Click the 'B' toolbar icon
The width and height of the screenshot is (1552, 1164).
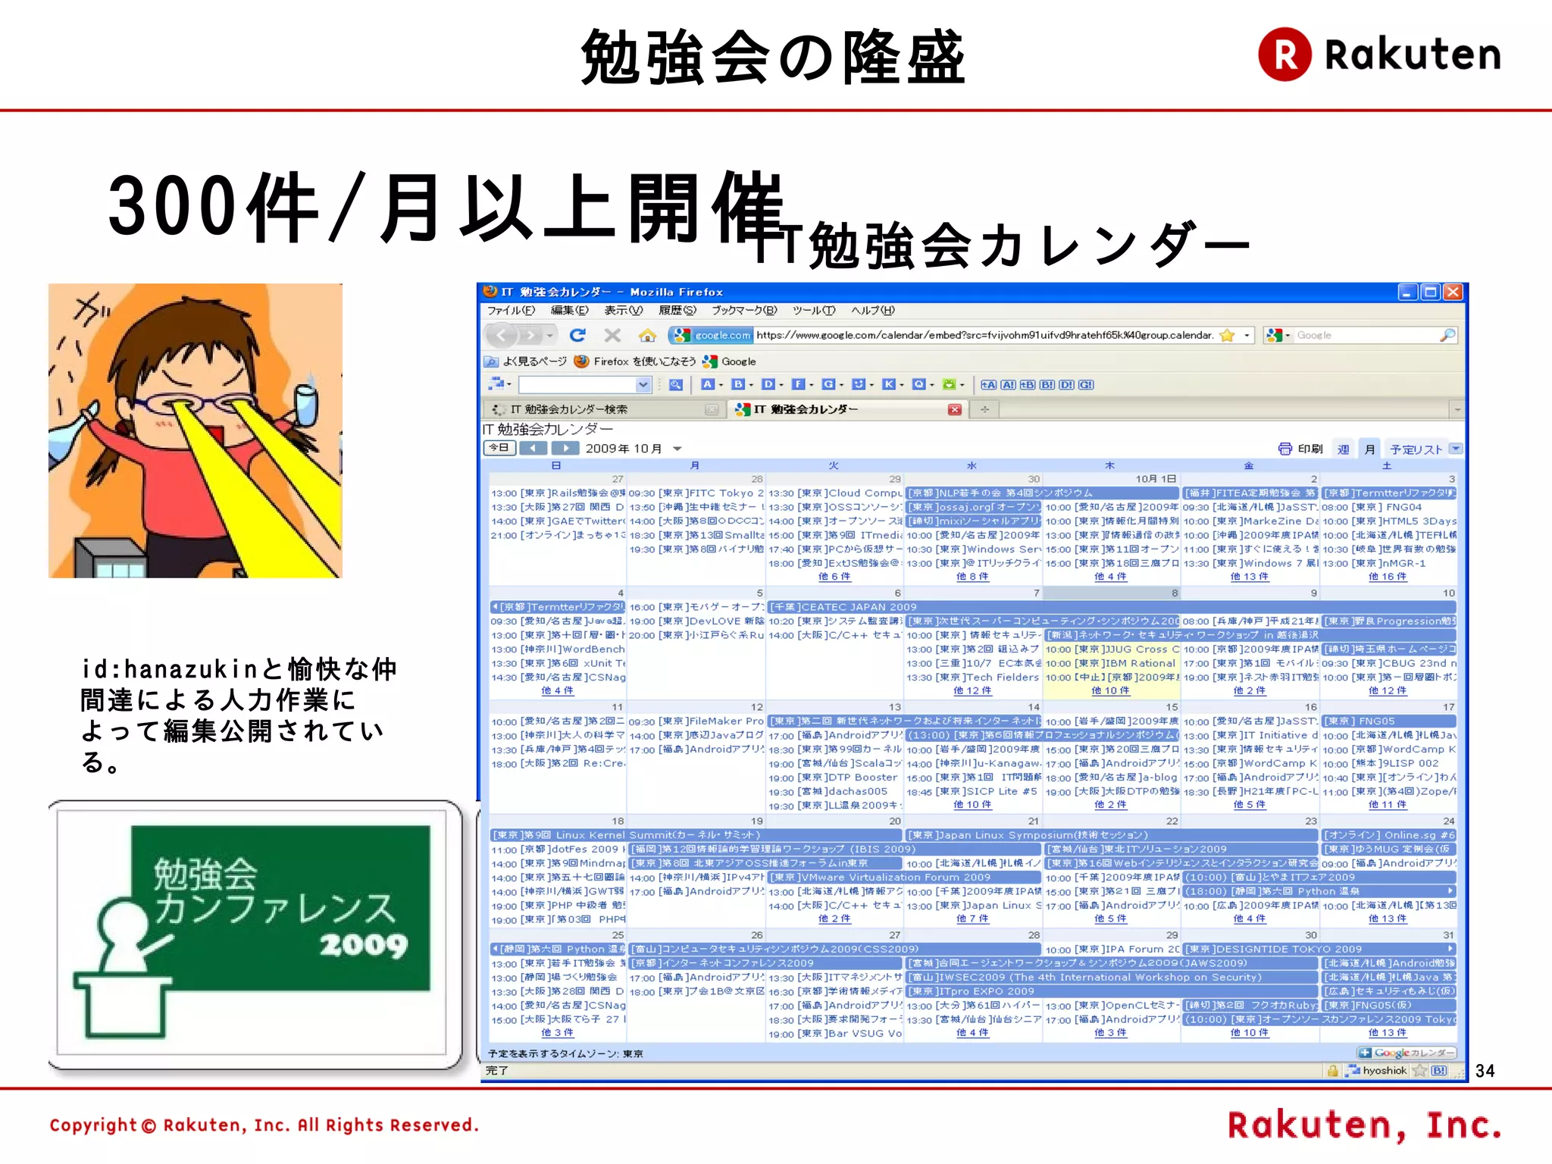coord(737,384)
